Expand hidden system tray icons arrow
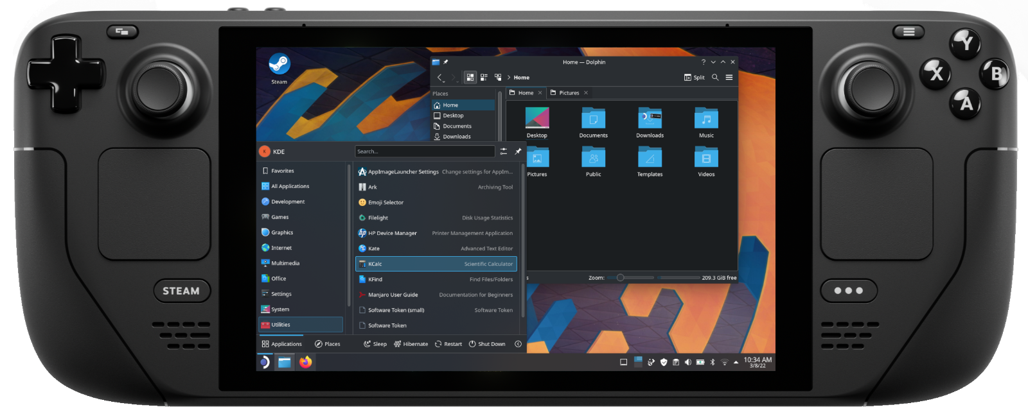 [x=736, y=362]
